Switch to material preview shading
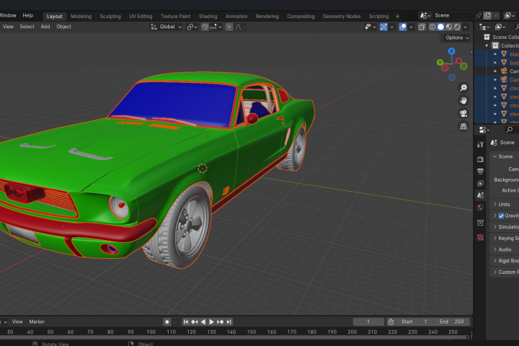Image resolution: width=519 pixels, height=346 pixels. (x=449, y=27)
